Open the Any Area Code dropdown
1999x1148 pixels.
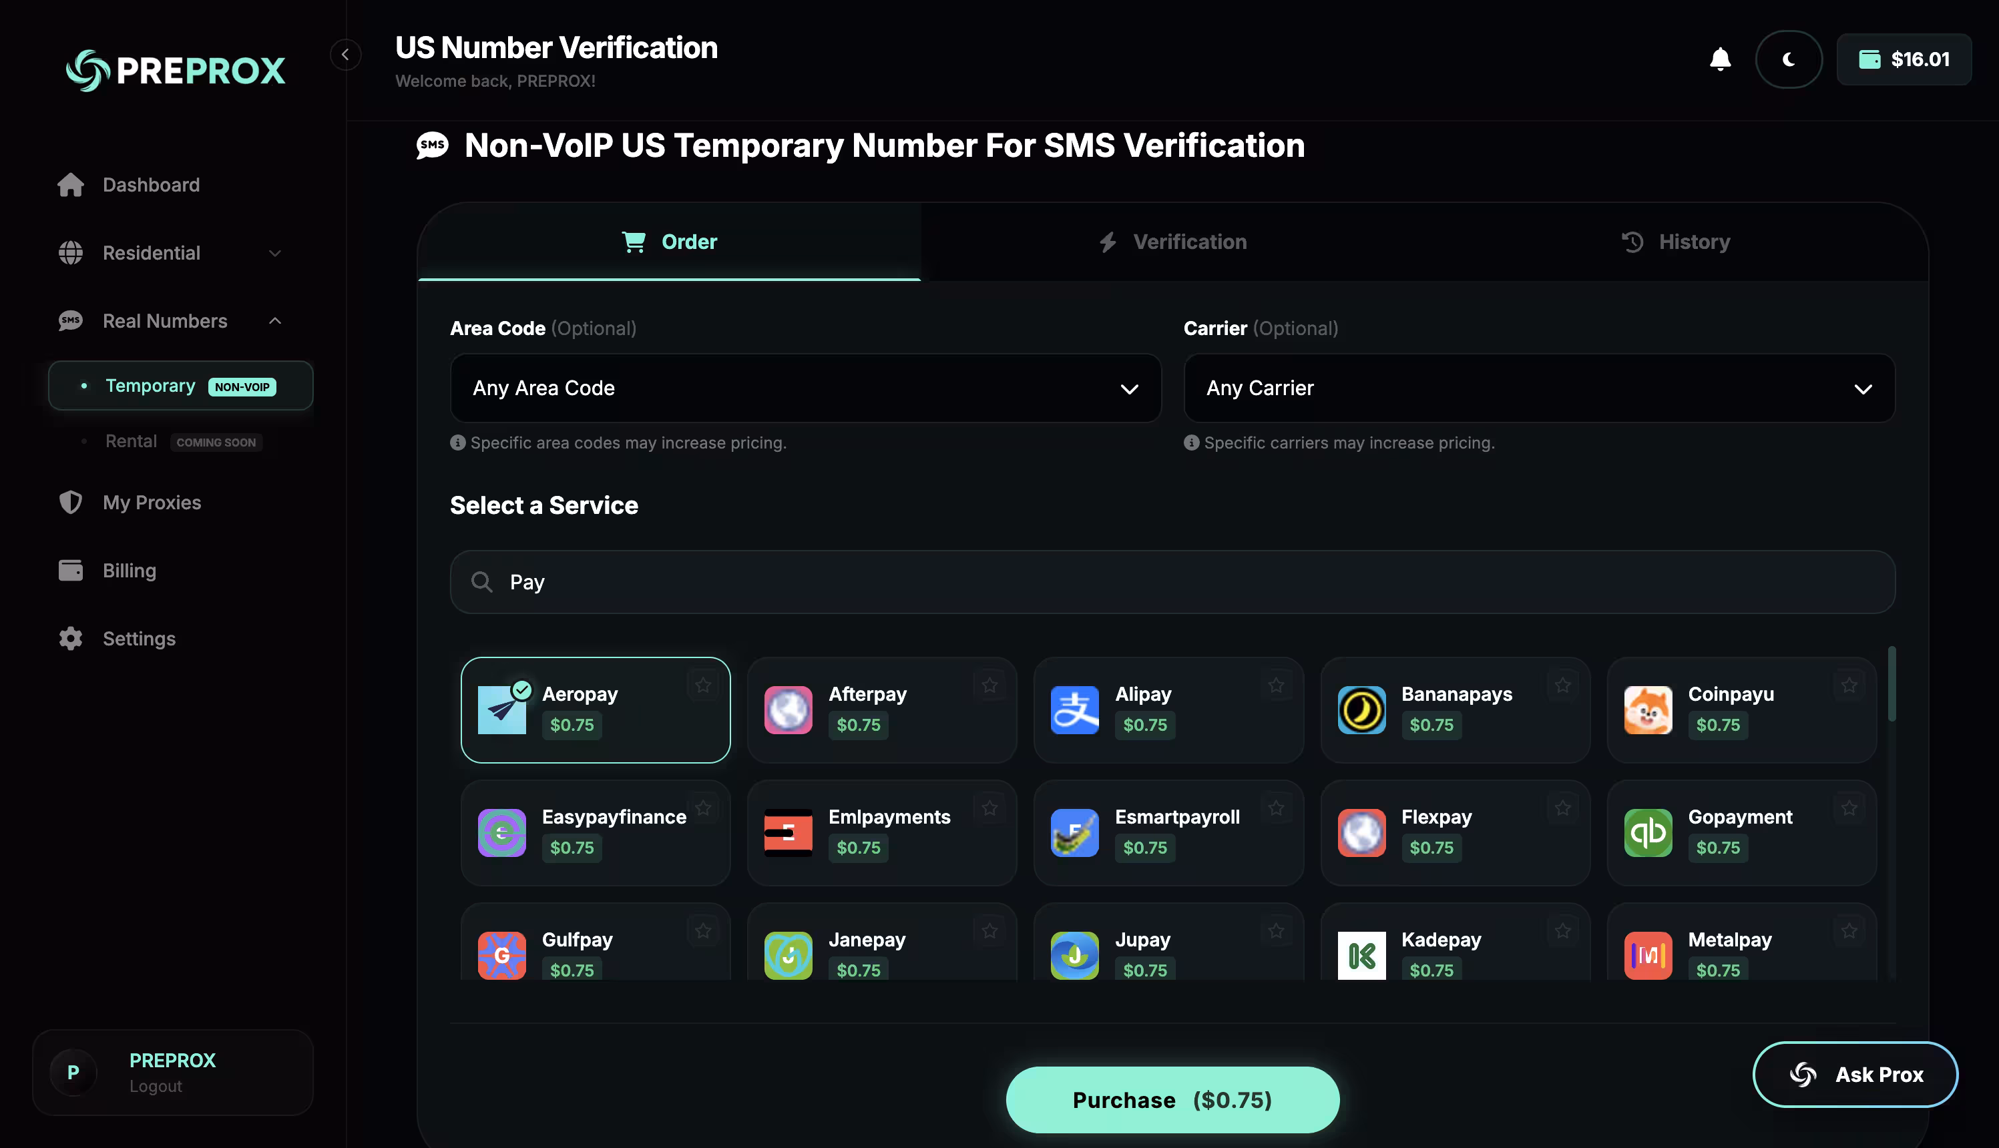805,388
